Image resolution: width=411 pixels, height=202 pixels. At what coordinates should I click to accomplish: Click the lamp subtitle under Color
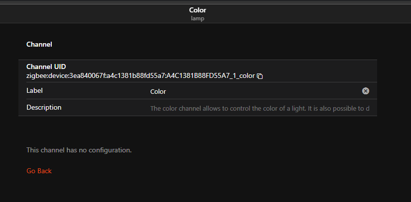coord(198,19)
